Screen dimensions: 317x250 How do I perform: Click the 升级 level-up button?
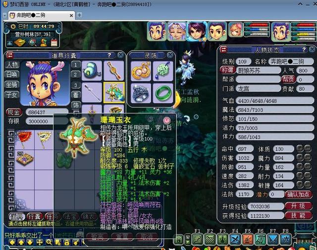coord(298,206)
